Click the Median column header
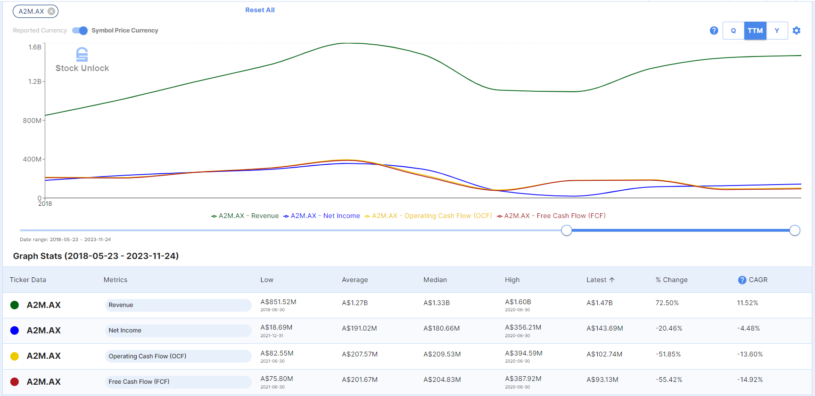The height and width of the screenshot is (396, 815). (435, 280)
